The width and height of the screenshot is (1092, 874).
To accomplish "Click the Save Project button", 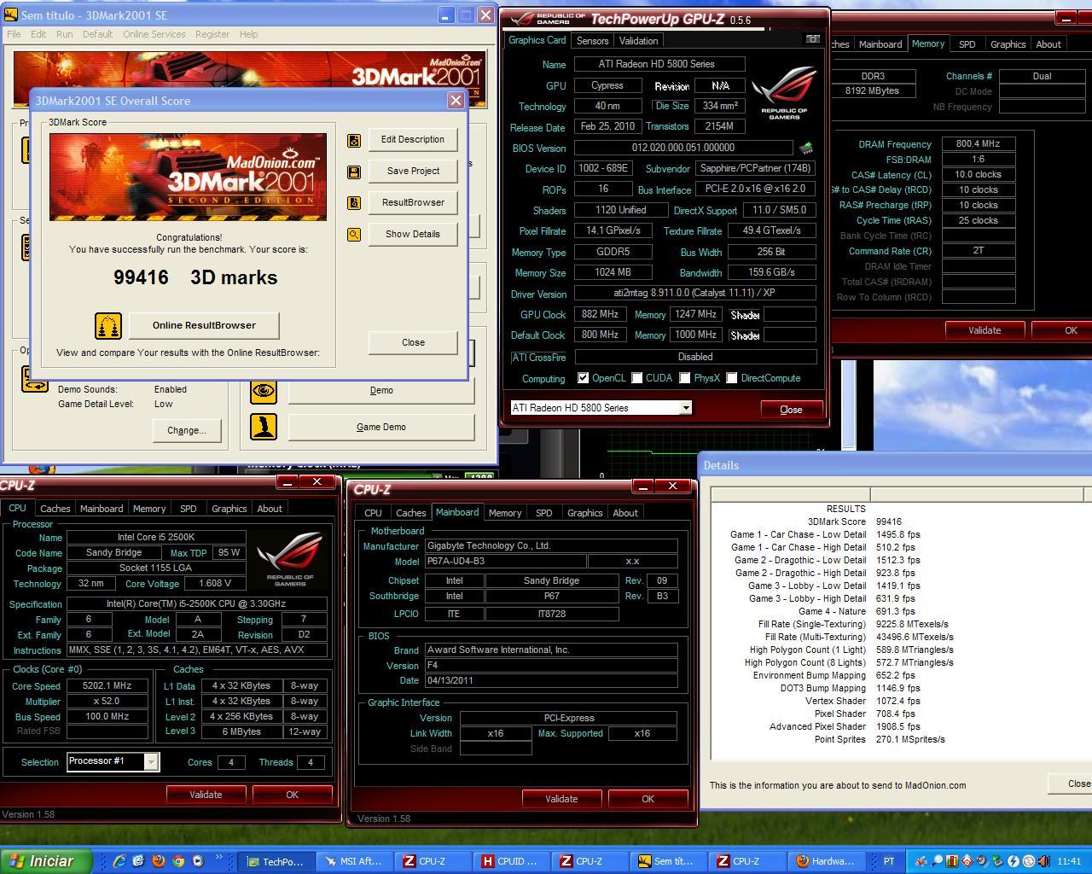I will coord(413,172).
